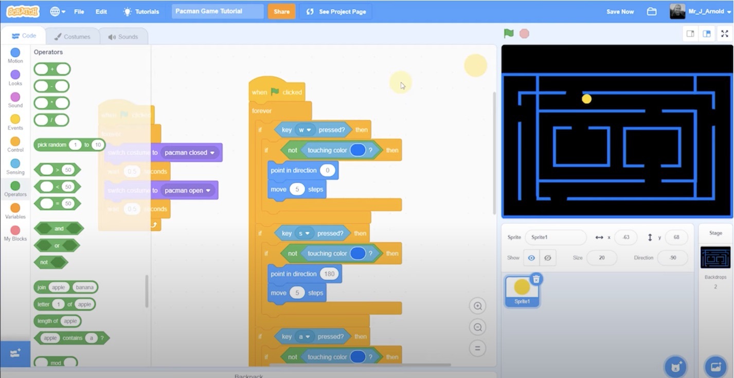Switch to the Code tab
Image resolution: width=734 pixels, height=378 pixels.
point(23,36)
